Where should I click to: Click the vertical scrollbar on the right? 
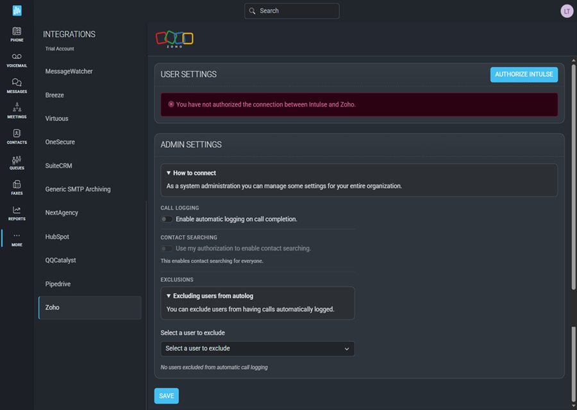(x=573, y=365)
